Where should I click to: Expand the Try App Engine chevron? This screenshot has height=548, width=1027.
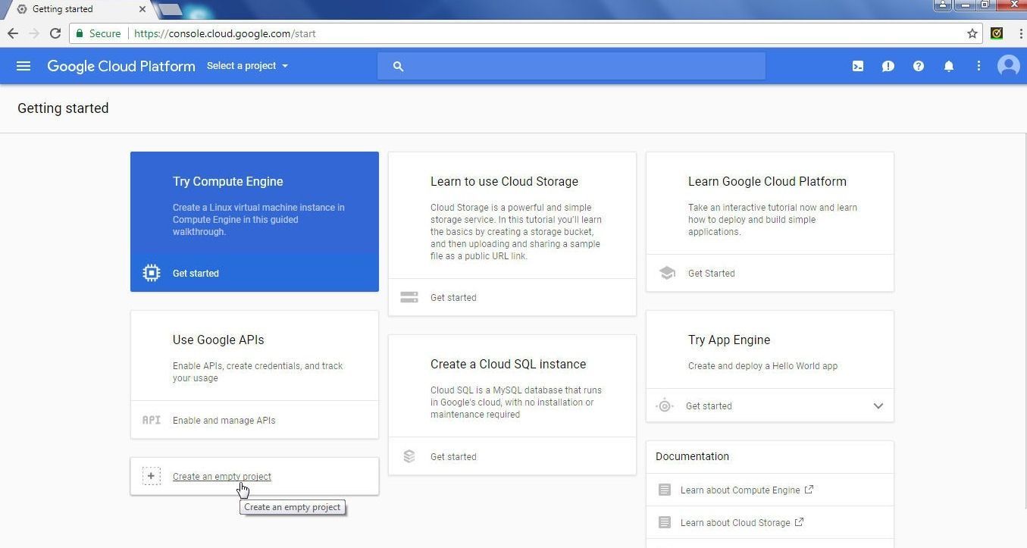pyautogui.click(x=878, y=406)
